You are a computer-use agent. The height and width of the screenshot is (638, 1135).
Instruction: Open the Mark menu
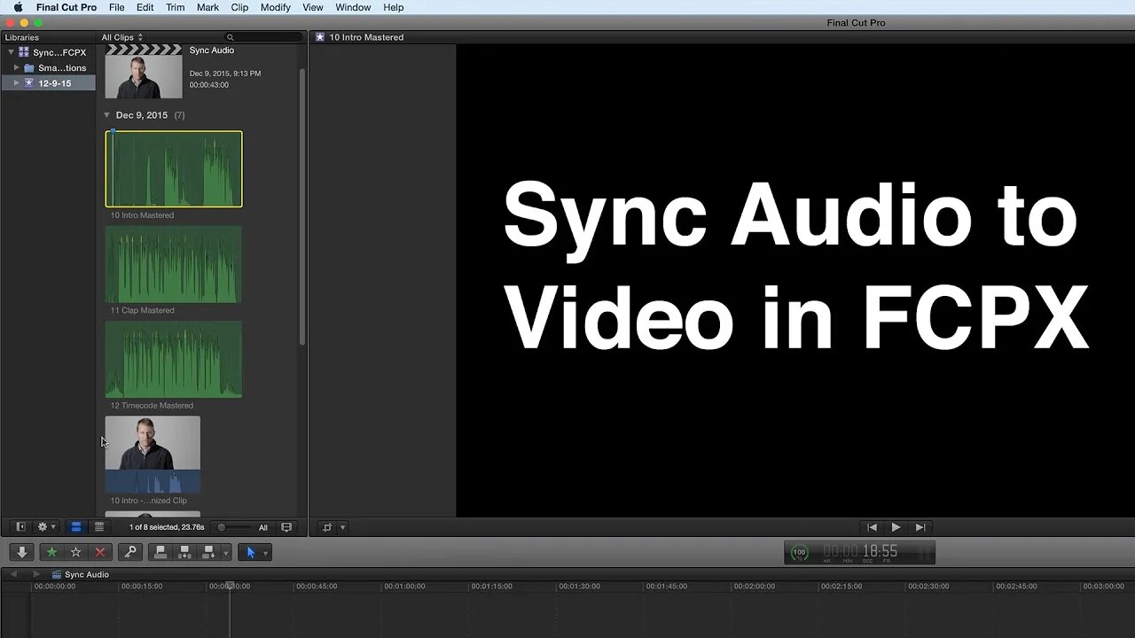pos(207,7)
